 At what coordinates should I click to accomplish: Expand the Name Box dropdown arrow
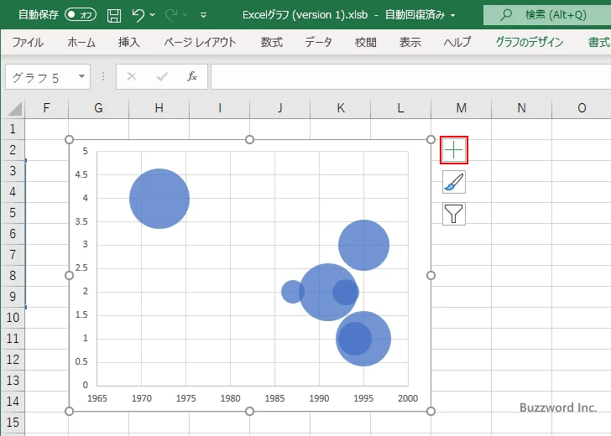tap(81, 76)
